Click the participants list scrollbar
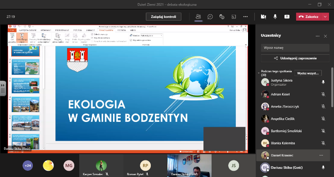 [332, 87]
